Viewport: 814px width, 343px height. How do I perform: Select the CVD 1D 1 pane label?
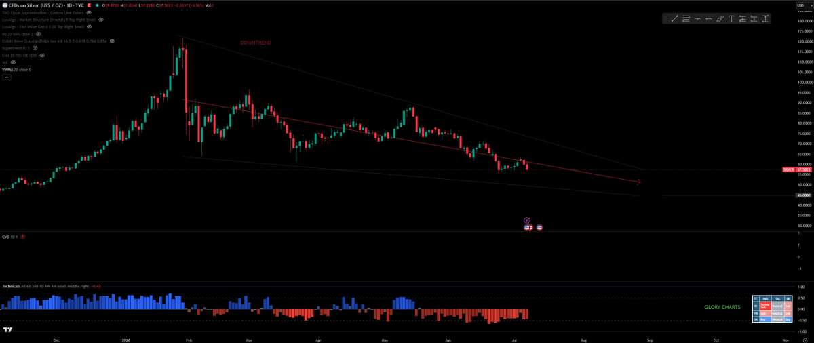[10, 237]
